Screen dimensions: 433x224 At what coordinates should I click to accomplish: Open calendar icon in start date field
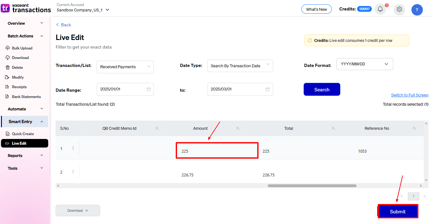click(x=148, y=89)
